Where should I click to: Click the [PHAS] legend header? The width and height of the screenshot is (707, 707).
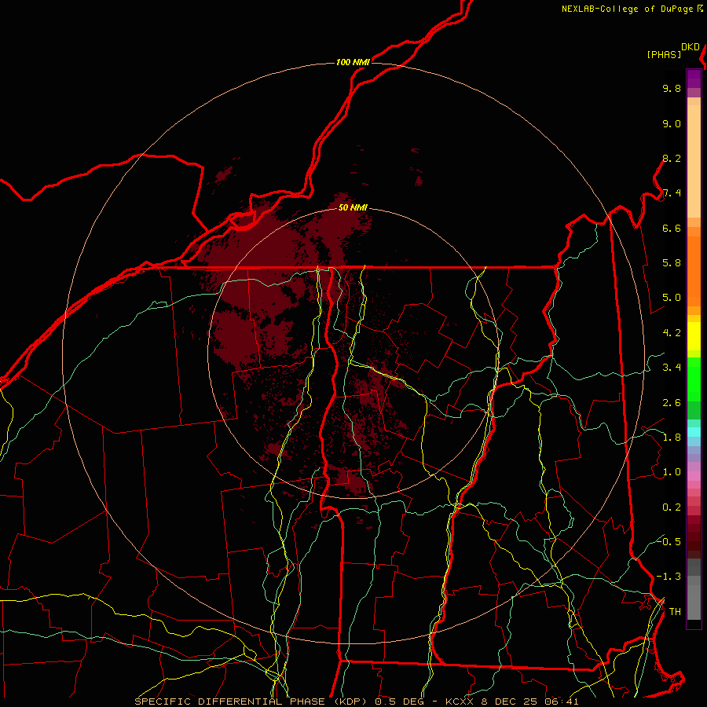664,54
